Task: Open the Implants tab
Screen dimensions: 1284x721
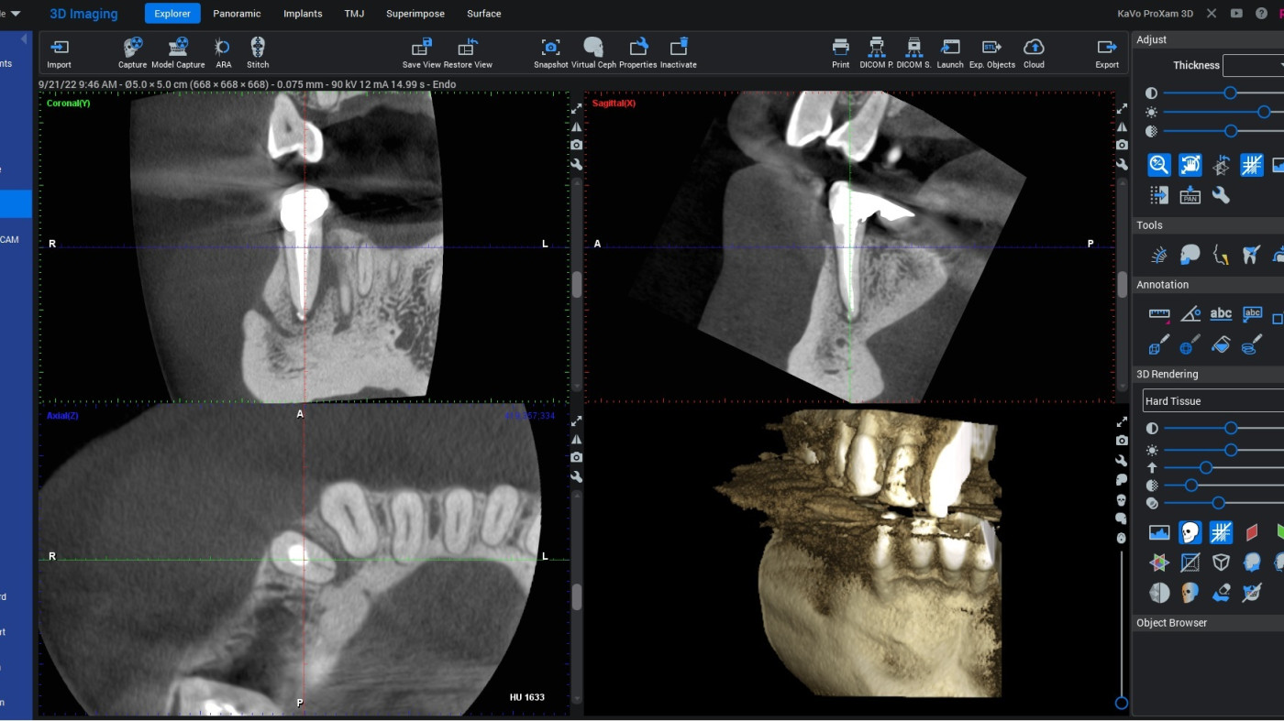Action: point(303,14)
